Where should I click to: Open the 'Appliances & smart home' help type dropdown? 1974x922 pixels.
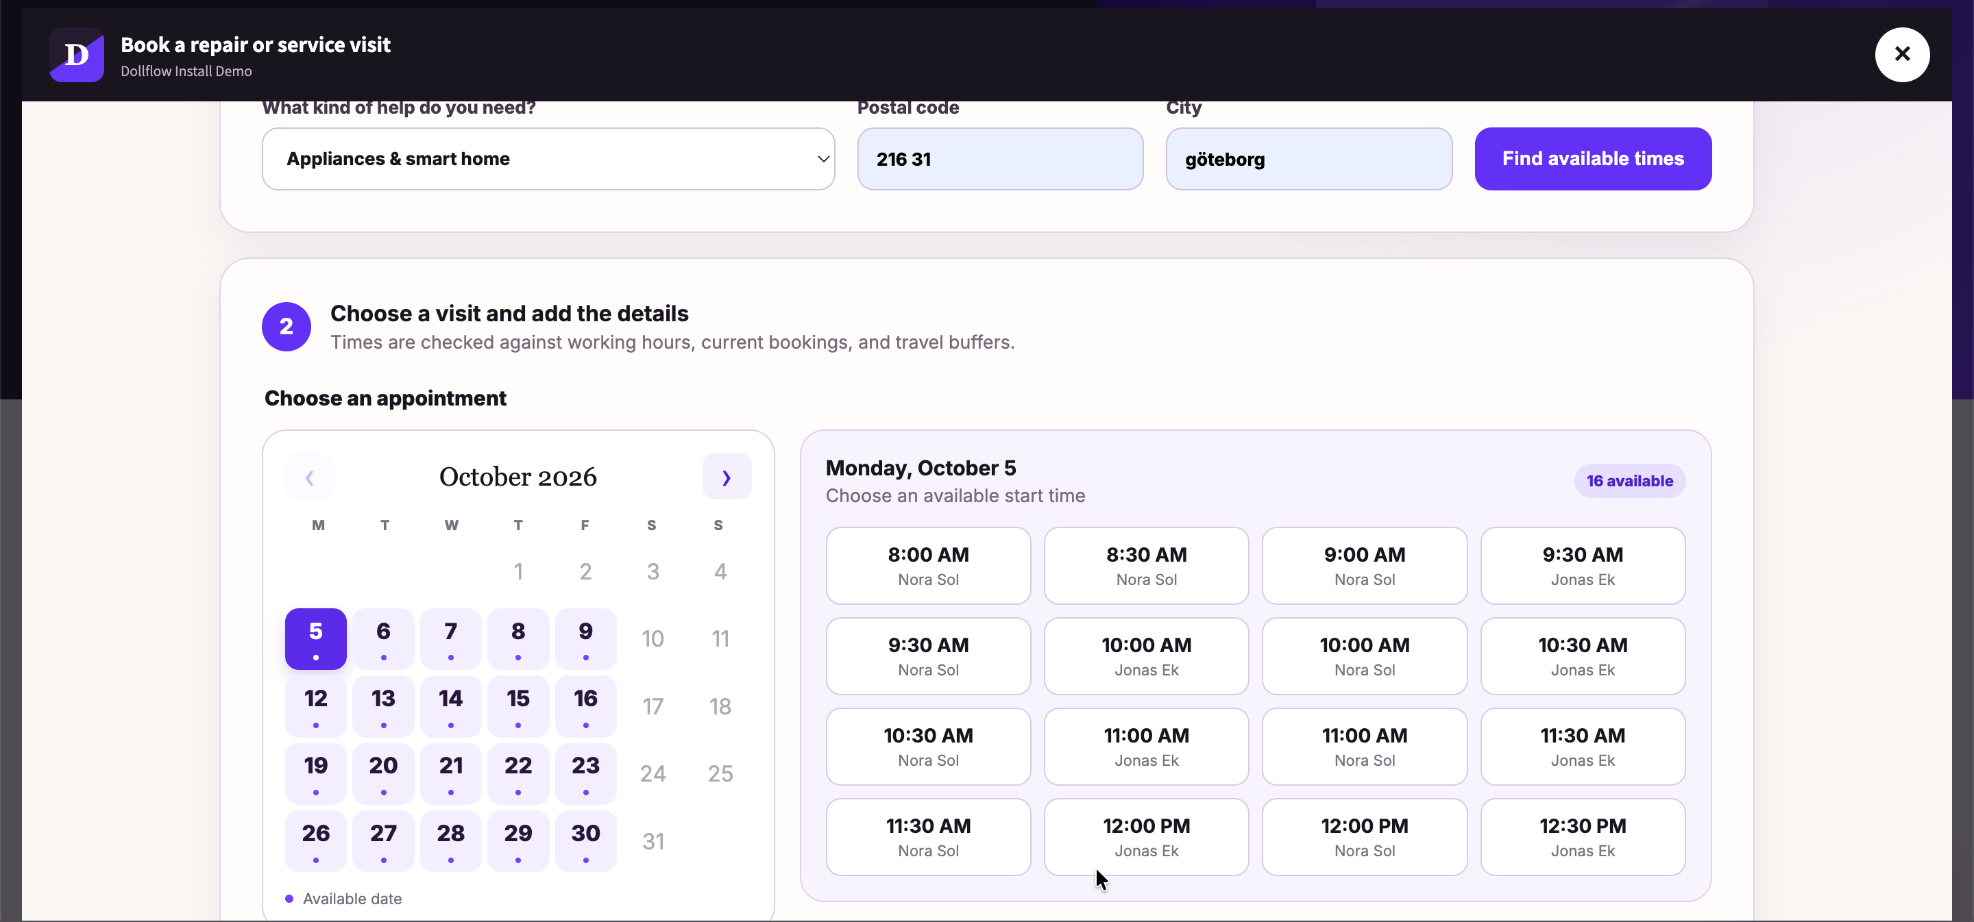(x=548, y=158)
